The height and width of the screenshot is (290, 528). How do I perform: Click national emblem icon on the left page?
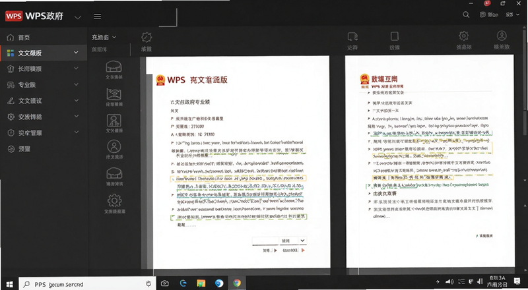tap(160, 80)
